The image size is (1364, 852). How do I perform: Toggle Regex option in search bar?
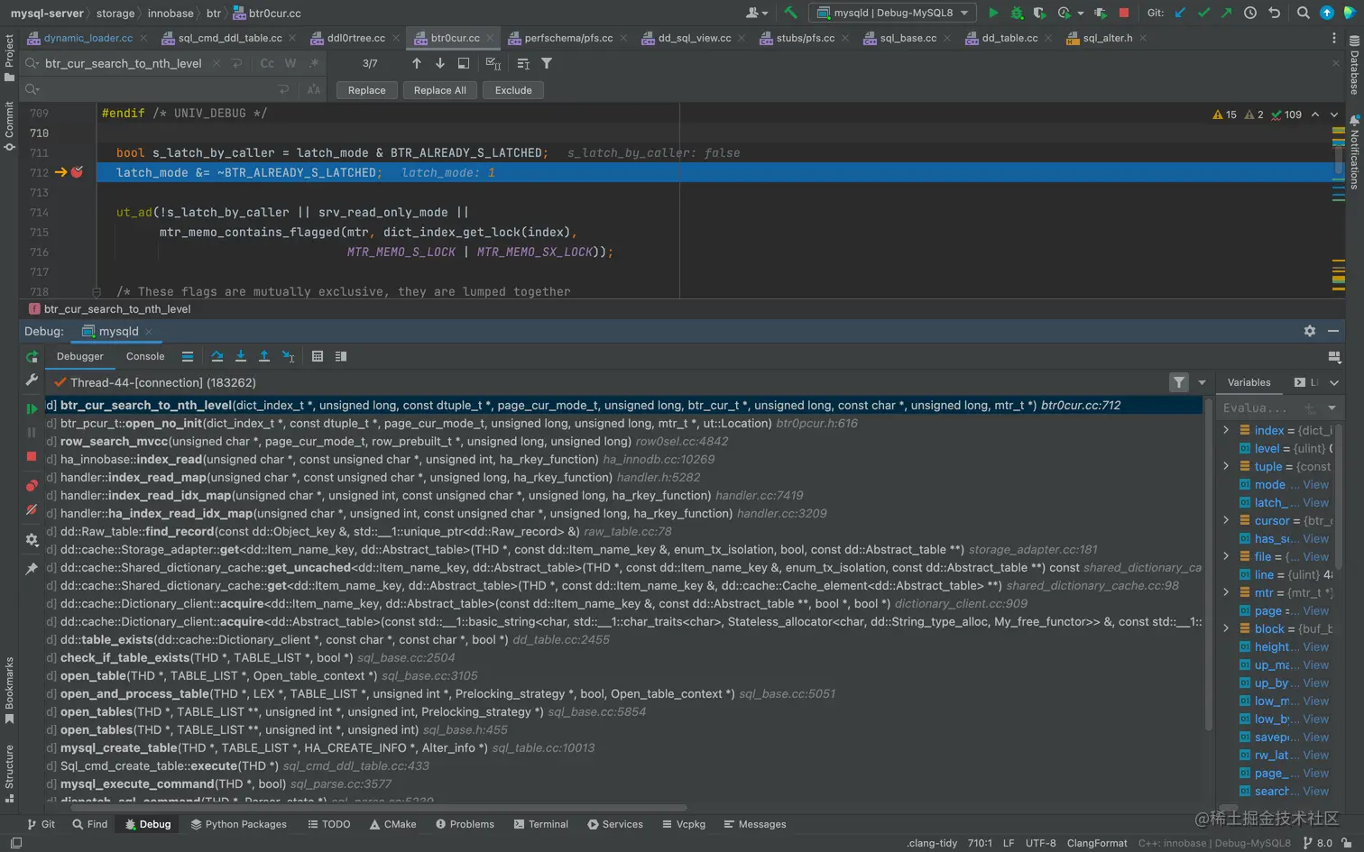[314, 63]
